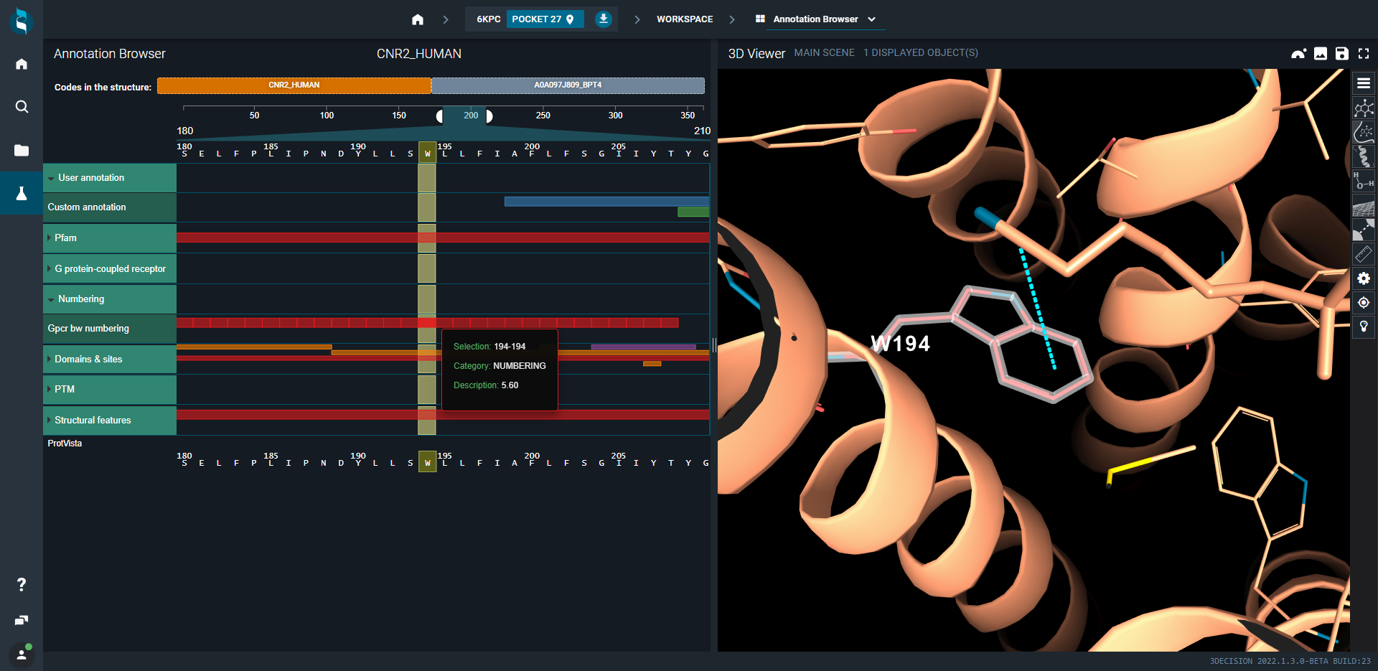Screen dimensions: 1378x671
Task: Select the ligand molecule display tool
Action: [x=1364, y=108]
